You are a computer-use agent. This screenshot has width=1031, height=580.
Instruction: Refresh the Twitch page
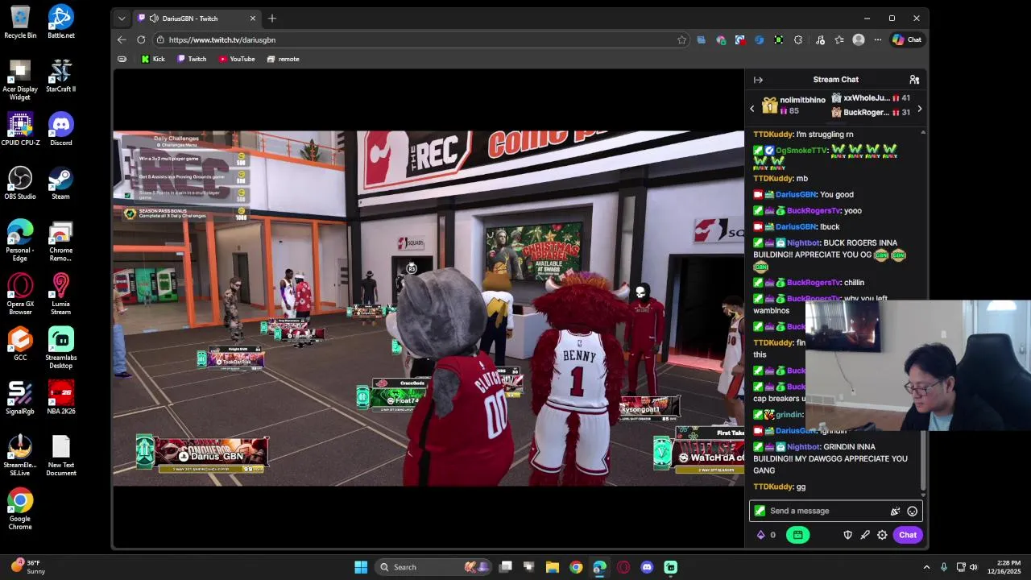tap(141, 39)
